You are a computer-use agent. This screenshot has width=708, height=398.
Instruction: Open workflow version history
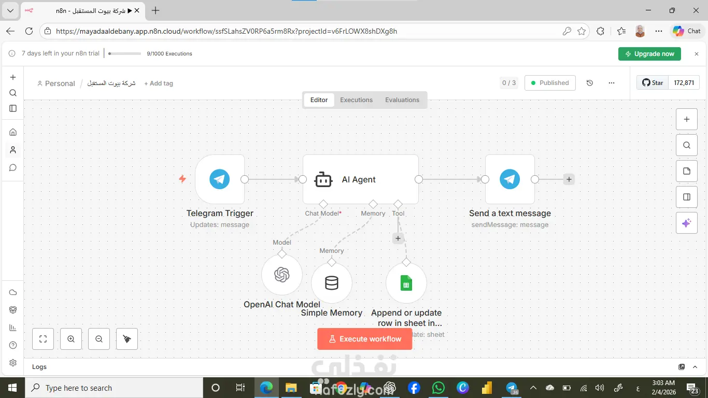click(x=589, y=83)
